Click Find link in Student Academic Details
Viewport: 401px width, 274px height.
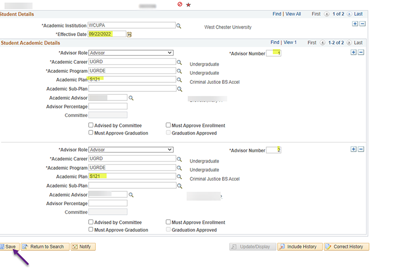[275, 43]
